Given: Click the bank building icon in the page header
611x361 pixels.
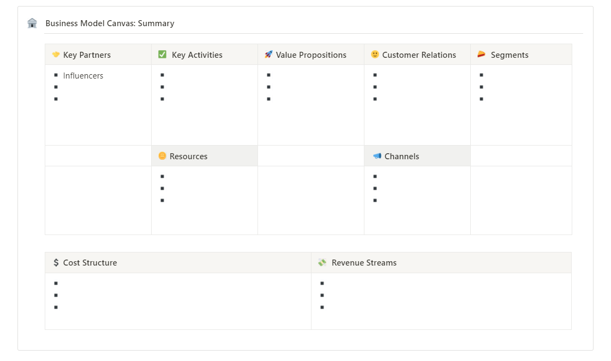Looking at the screenshot, I should coord(32,23).
